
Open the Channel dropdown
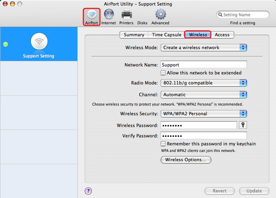point(204,94)
